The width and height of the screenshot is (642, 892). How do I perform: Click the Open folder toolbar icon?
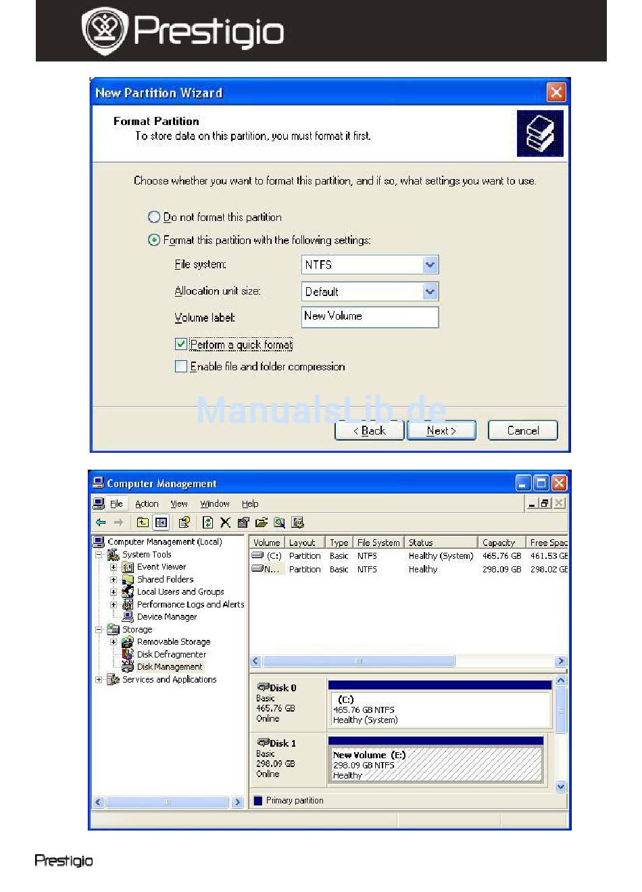[x=262, y=522]
